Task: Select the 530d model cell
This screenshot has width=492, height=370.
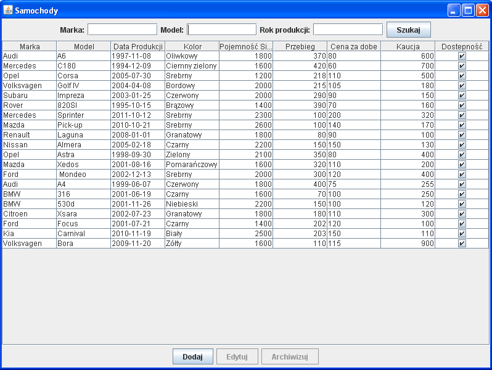Action: click(x=84, y=204)
